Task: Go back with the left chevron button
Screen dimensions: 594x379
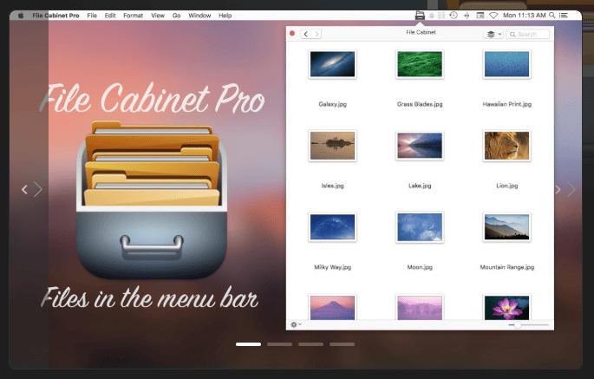Action: pos(306,34)
